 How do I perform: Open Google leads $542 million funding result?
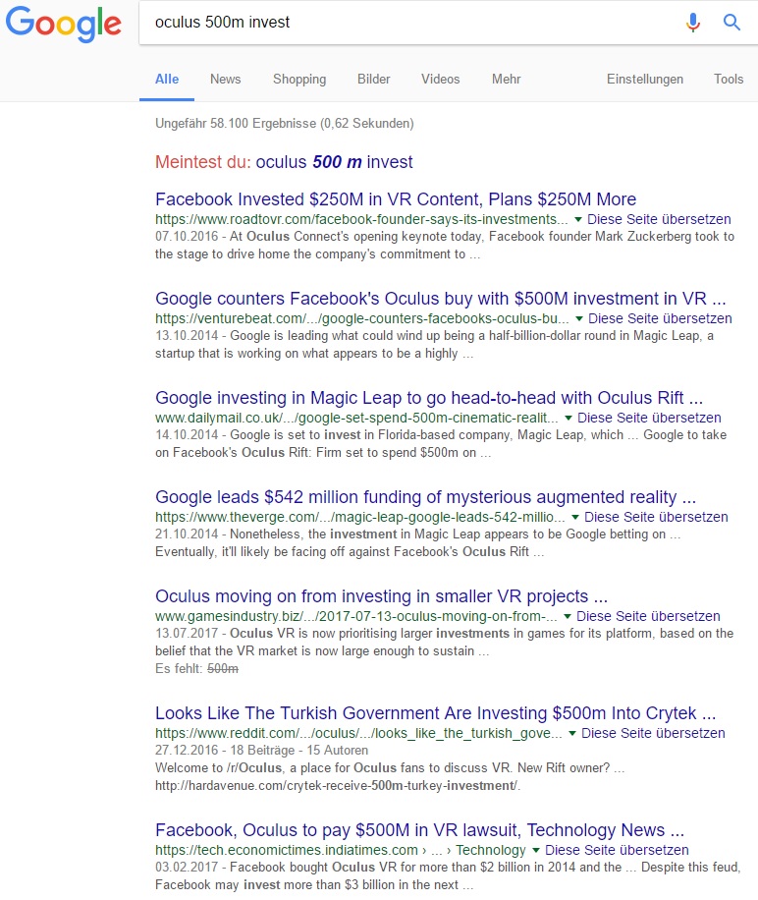425,497
